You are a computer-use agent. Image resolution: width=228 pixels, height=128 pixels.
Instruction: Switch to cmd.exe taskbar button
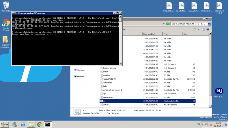point(48,124)
